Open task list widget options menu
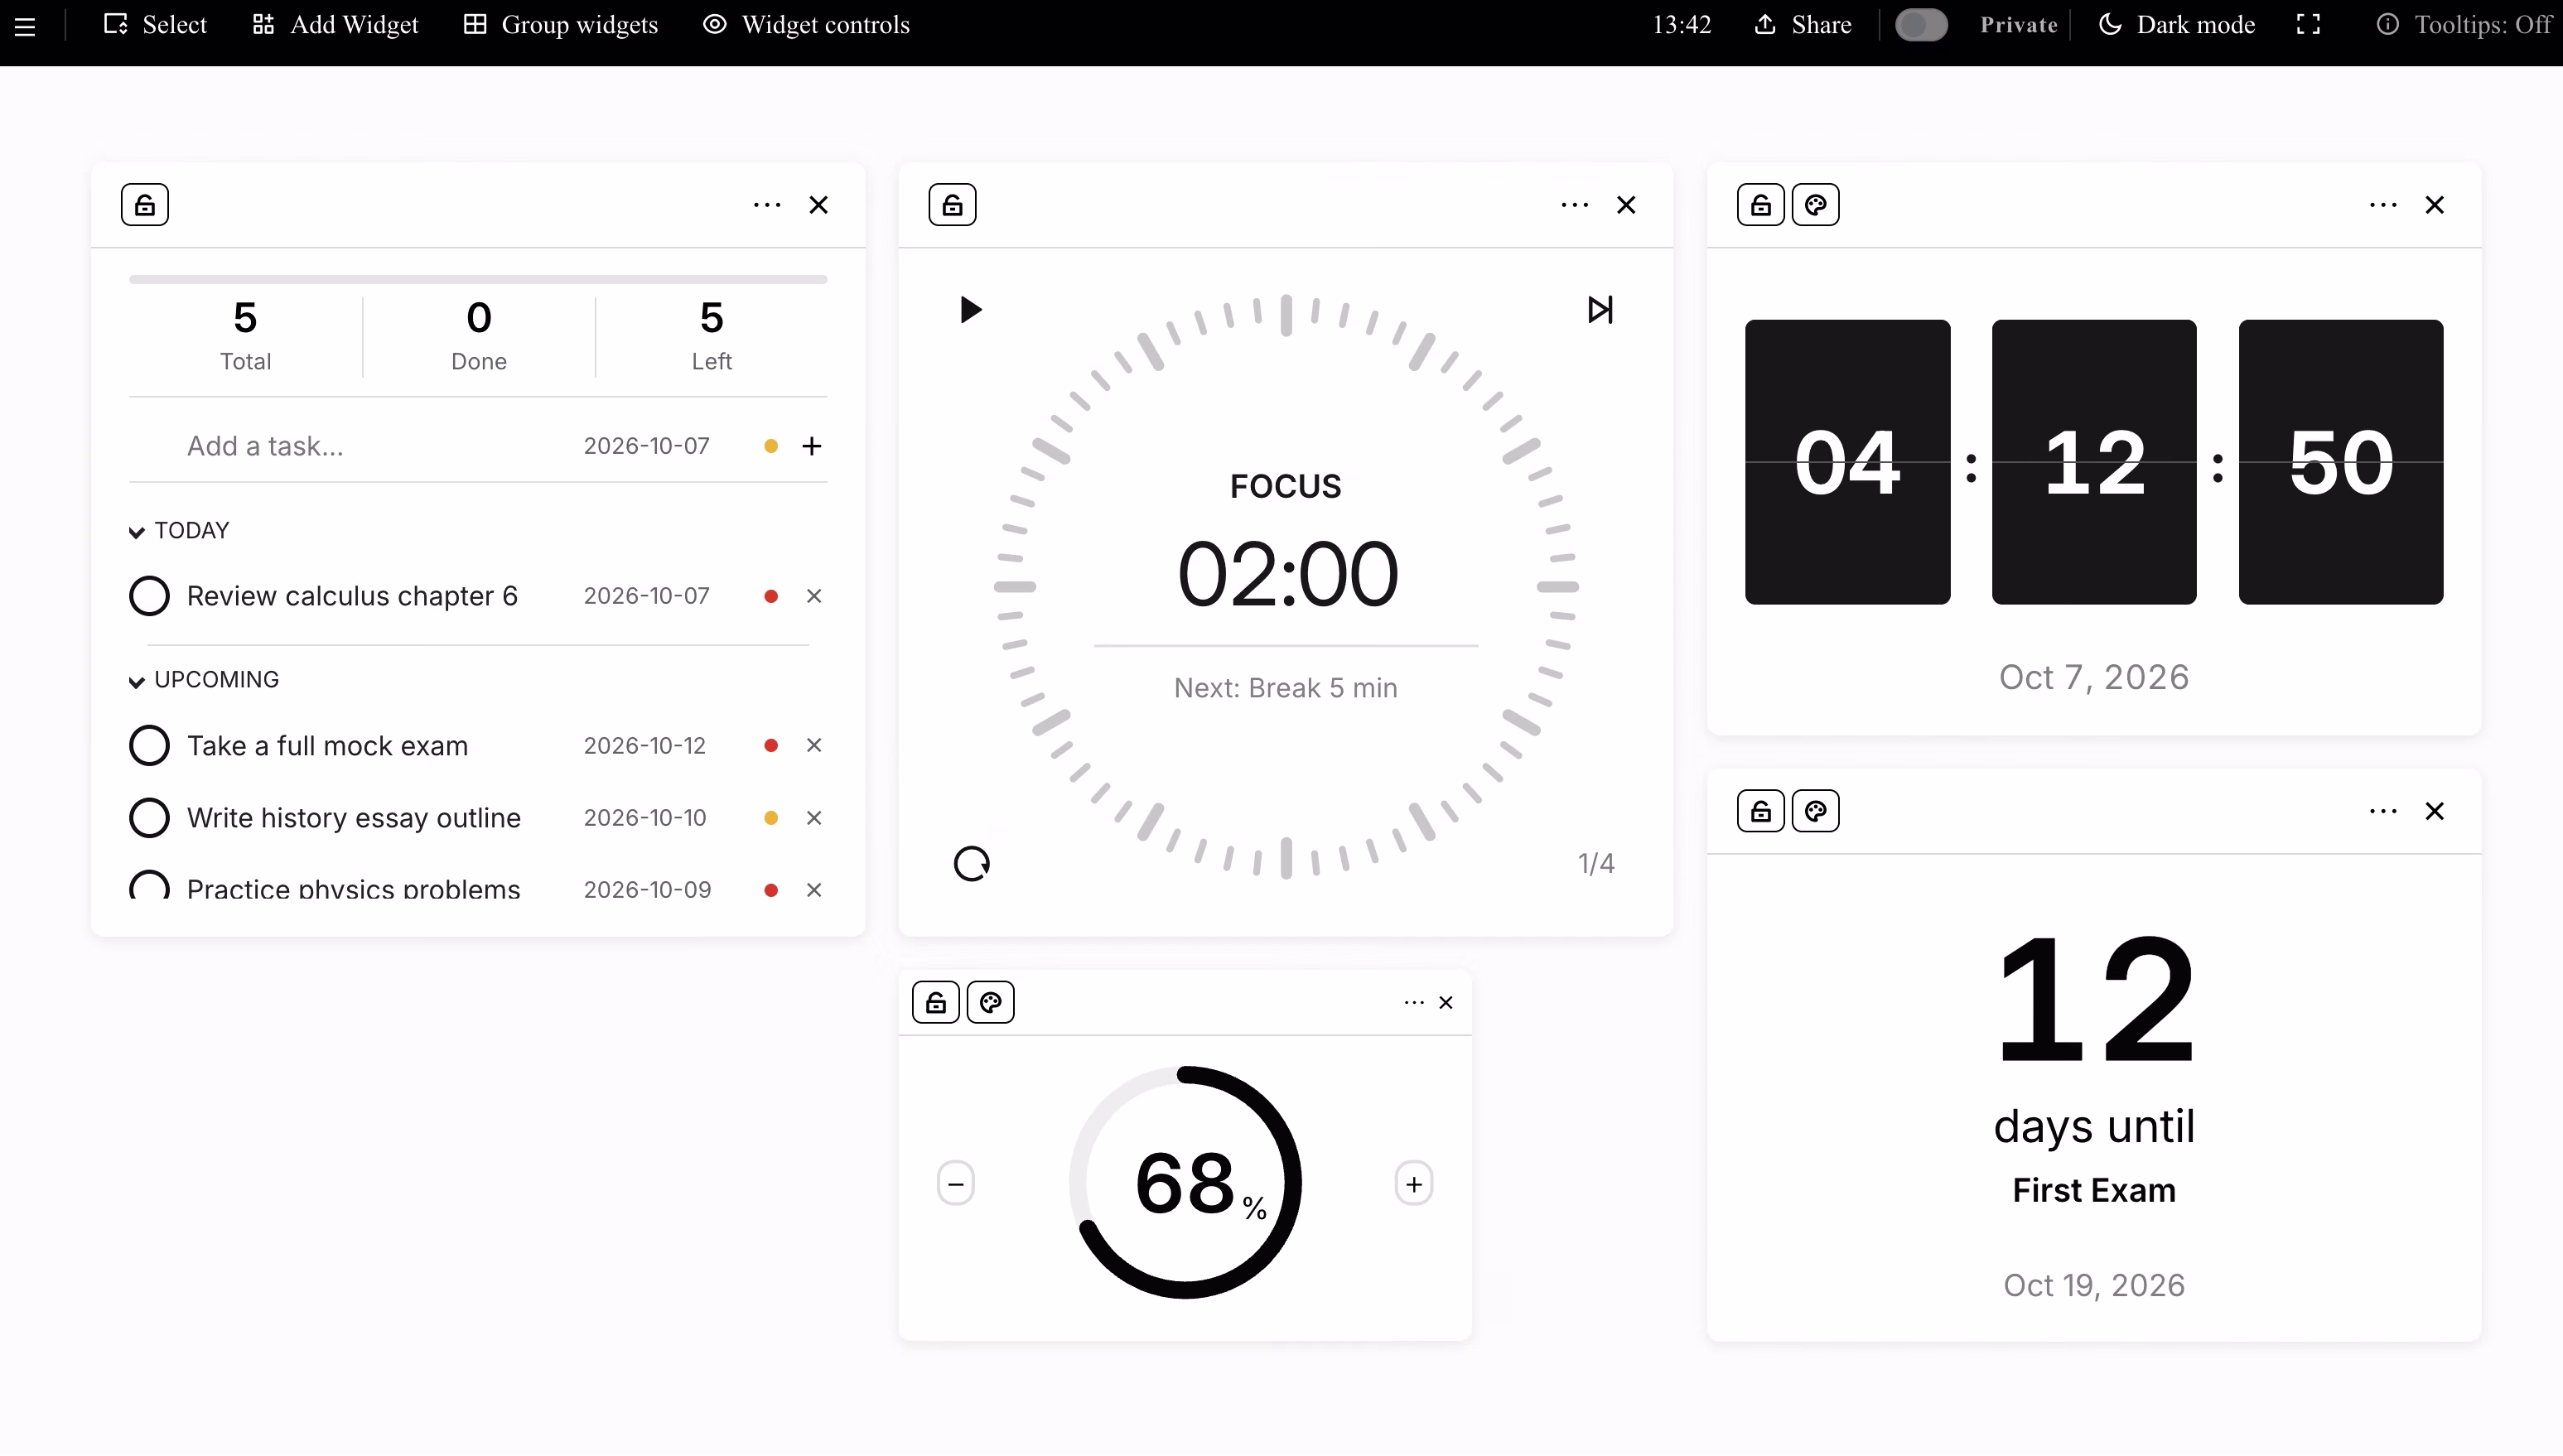The width and height of the screenshot is (2563, 1456). [767, 205]
